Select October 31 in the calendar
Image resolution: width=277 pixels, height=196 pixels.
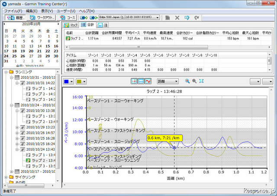pos(6,61)
